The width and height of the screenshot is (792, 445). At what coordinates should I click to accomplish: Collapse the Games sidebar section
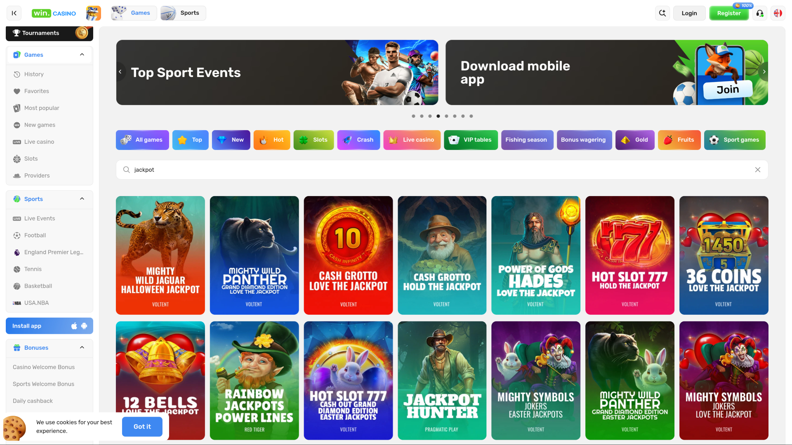pyautogui.click(x=82, y=55)
